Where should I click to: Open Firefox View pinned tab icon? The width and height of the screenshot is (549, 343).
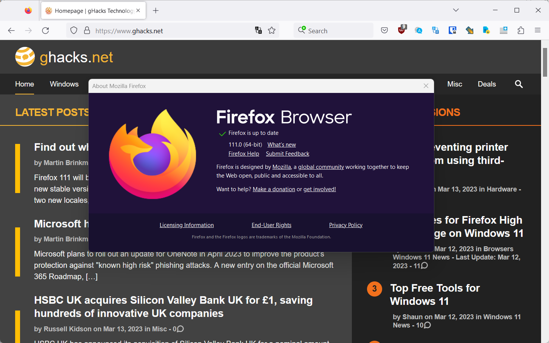point(28,11)
